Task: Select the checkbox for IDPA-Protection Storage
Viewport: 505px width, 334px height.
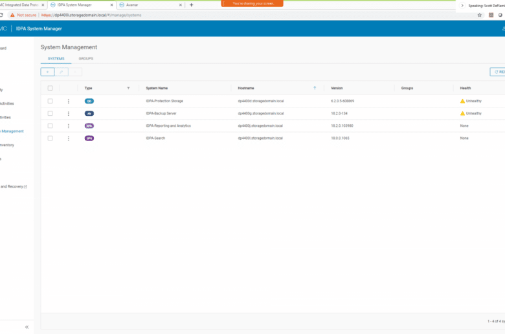Action: tap(50, 101)
